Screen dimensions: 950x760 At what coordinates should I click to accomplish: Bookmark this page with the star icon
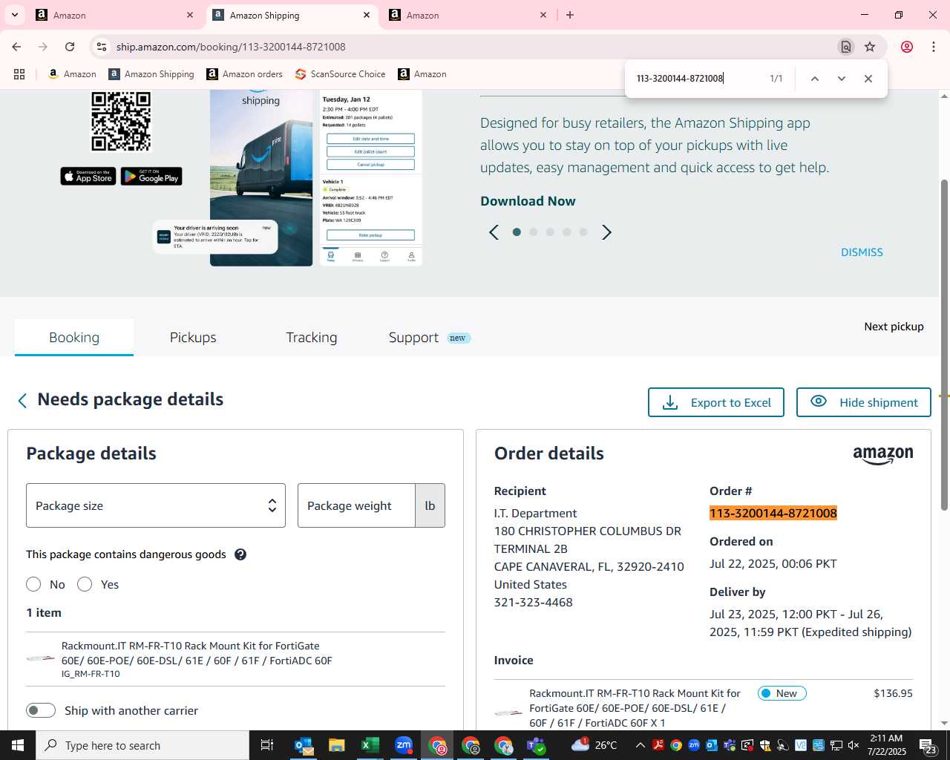tap(870, 47)
